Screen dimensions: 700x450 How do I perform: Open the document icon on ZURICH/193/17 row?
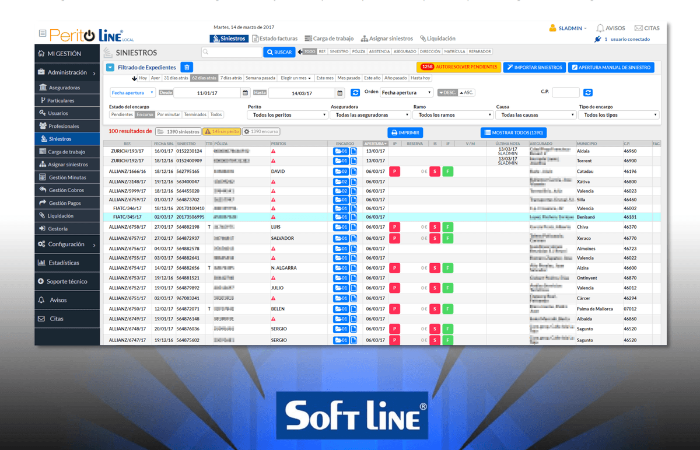(353, 151)
